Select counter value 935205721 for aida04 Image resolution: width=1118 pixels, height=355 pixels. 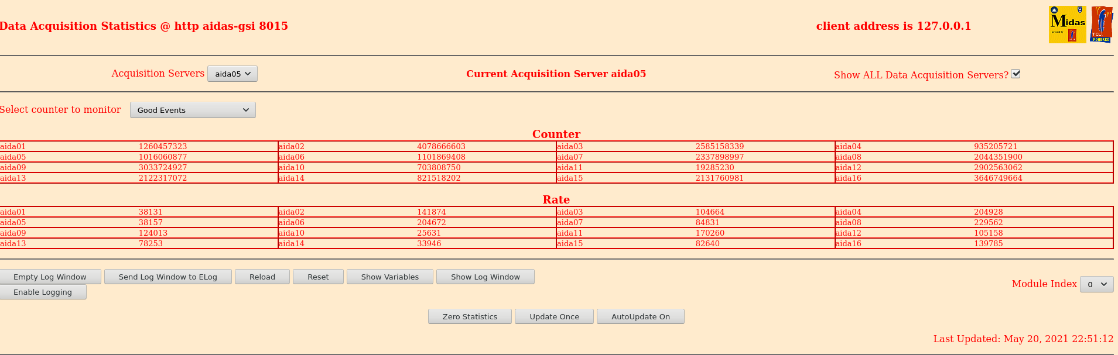pyautogui.click(x=996, y=146)
